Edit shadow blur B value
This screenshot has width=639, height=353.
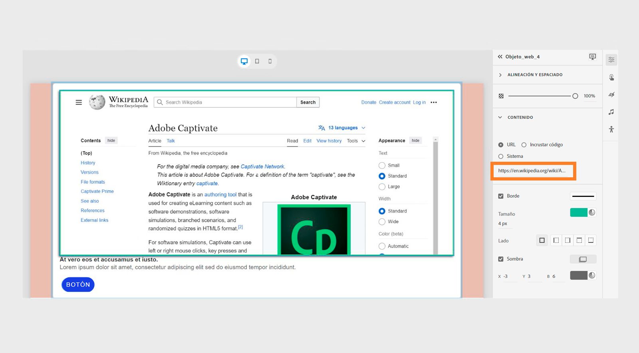[558, 277]
